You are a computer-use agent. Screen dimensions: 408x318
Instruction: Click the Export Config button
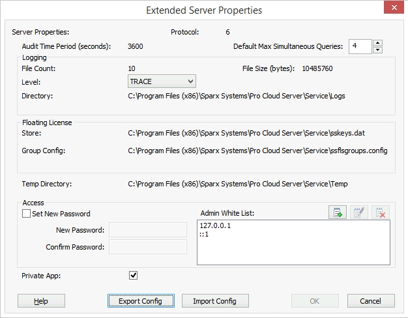coord(140,301)
